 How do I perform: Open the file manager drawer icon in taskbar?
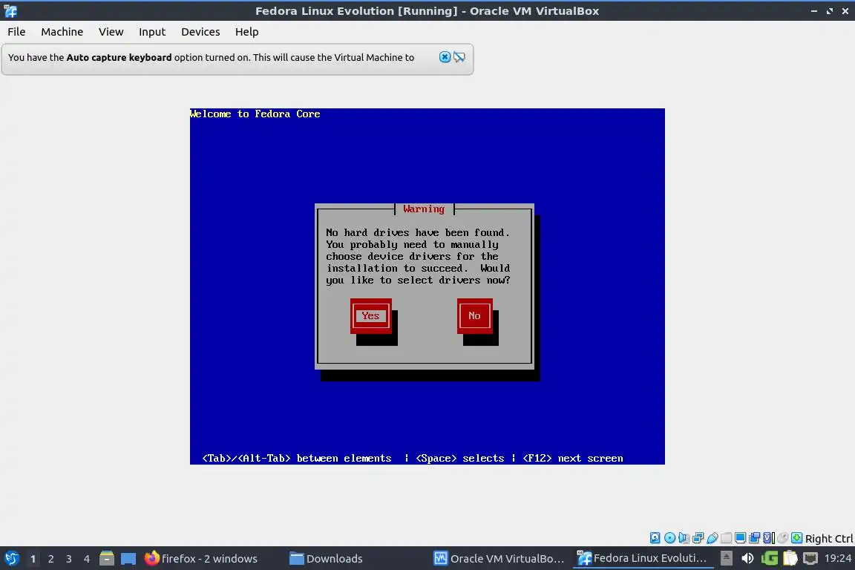[x=107, y=559]
